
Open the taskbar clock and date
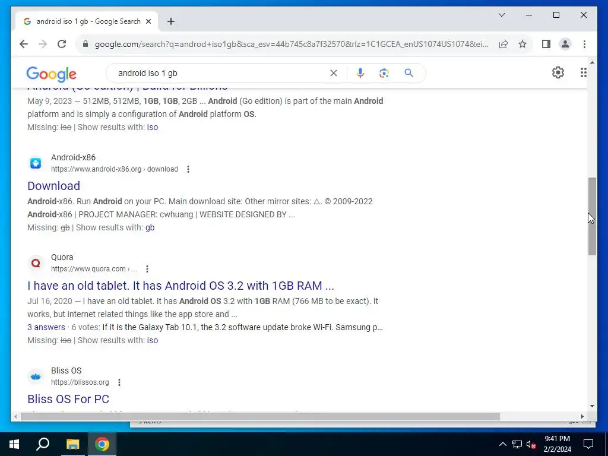[x=557, y=444]
